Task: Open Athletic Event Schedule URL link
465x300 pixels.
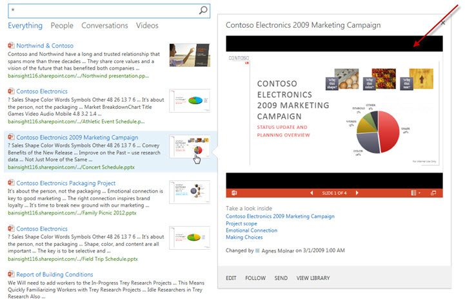Action: click(x=76, y=122)
